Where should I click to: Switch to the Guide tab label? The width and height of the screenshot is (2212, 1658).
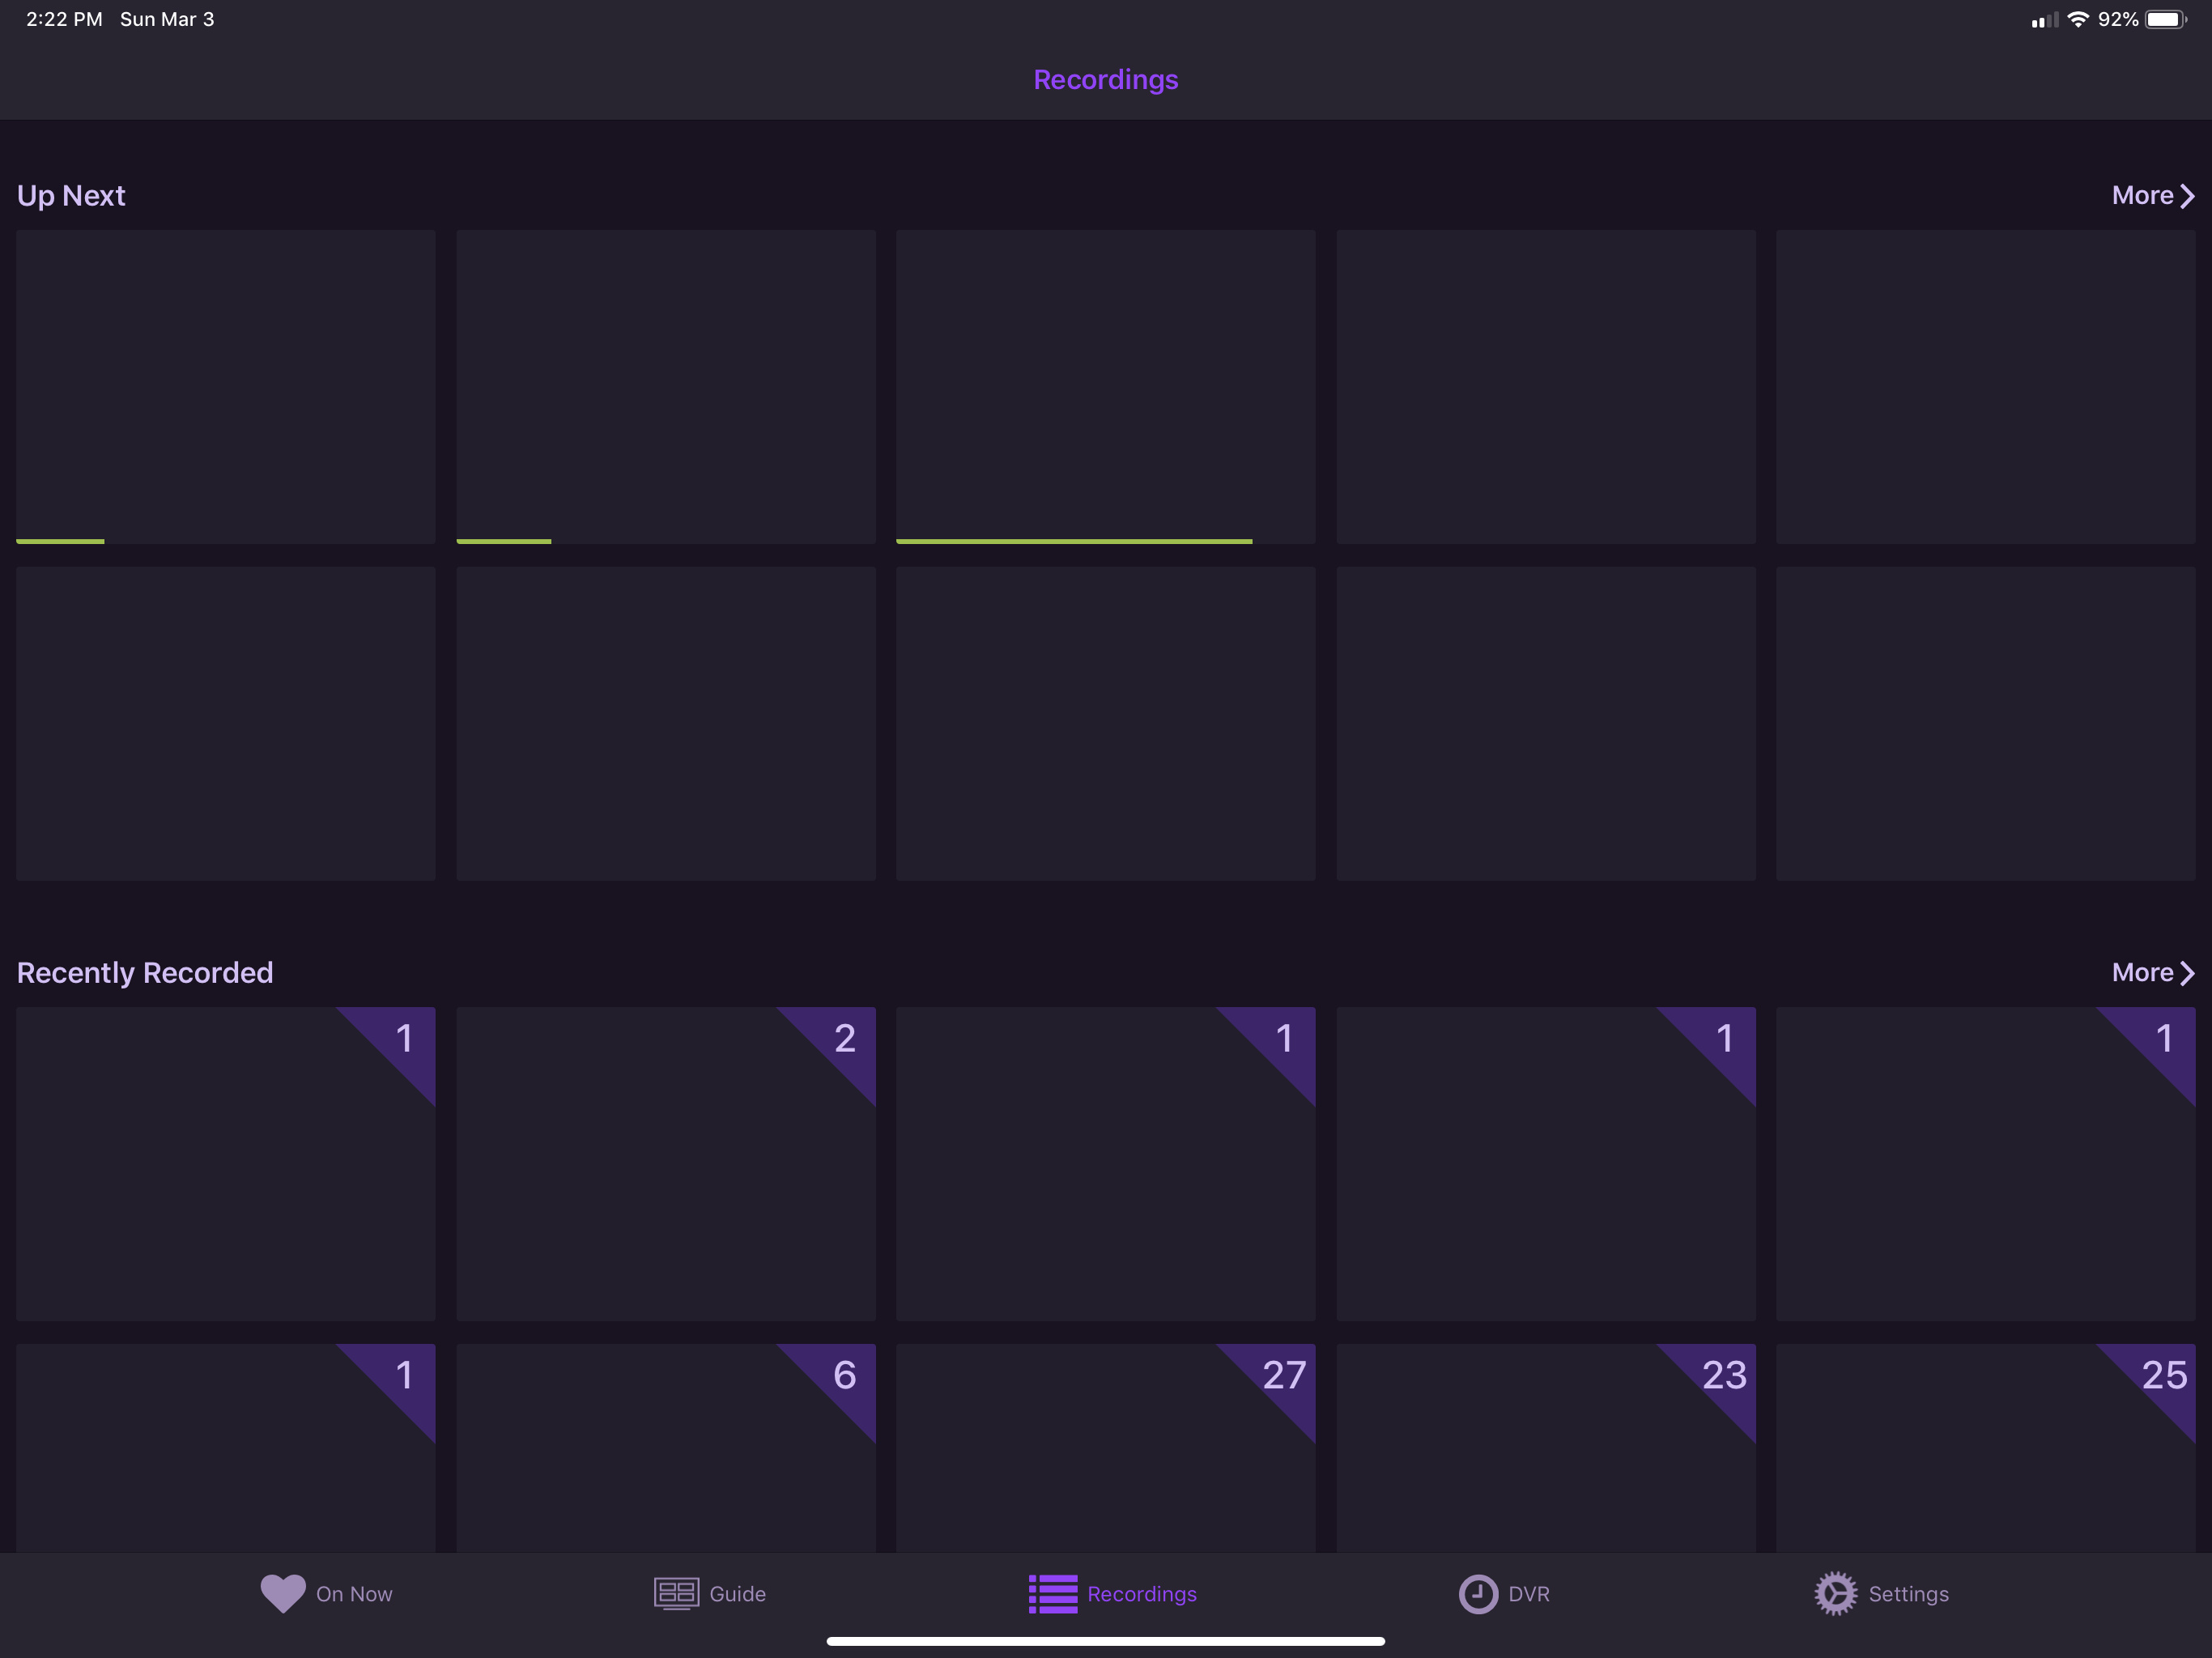point(737,1594)
